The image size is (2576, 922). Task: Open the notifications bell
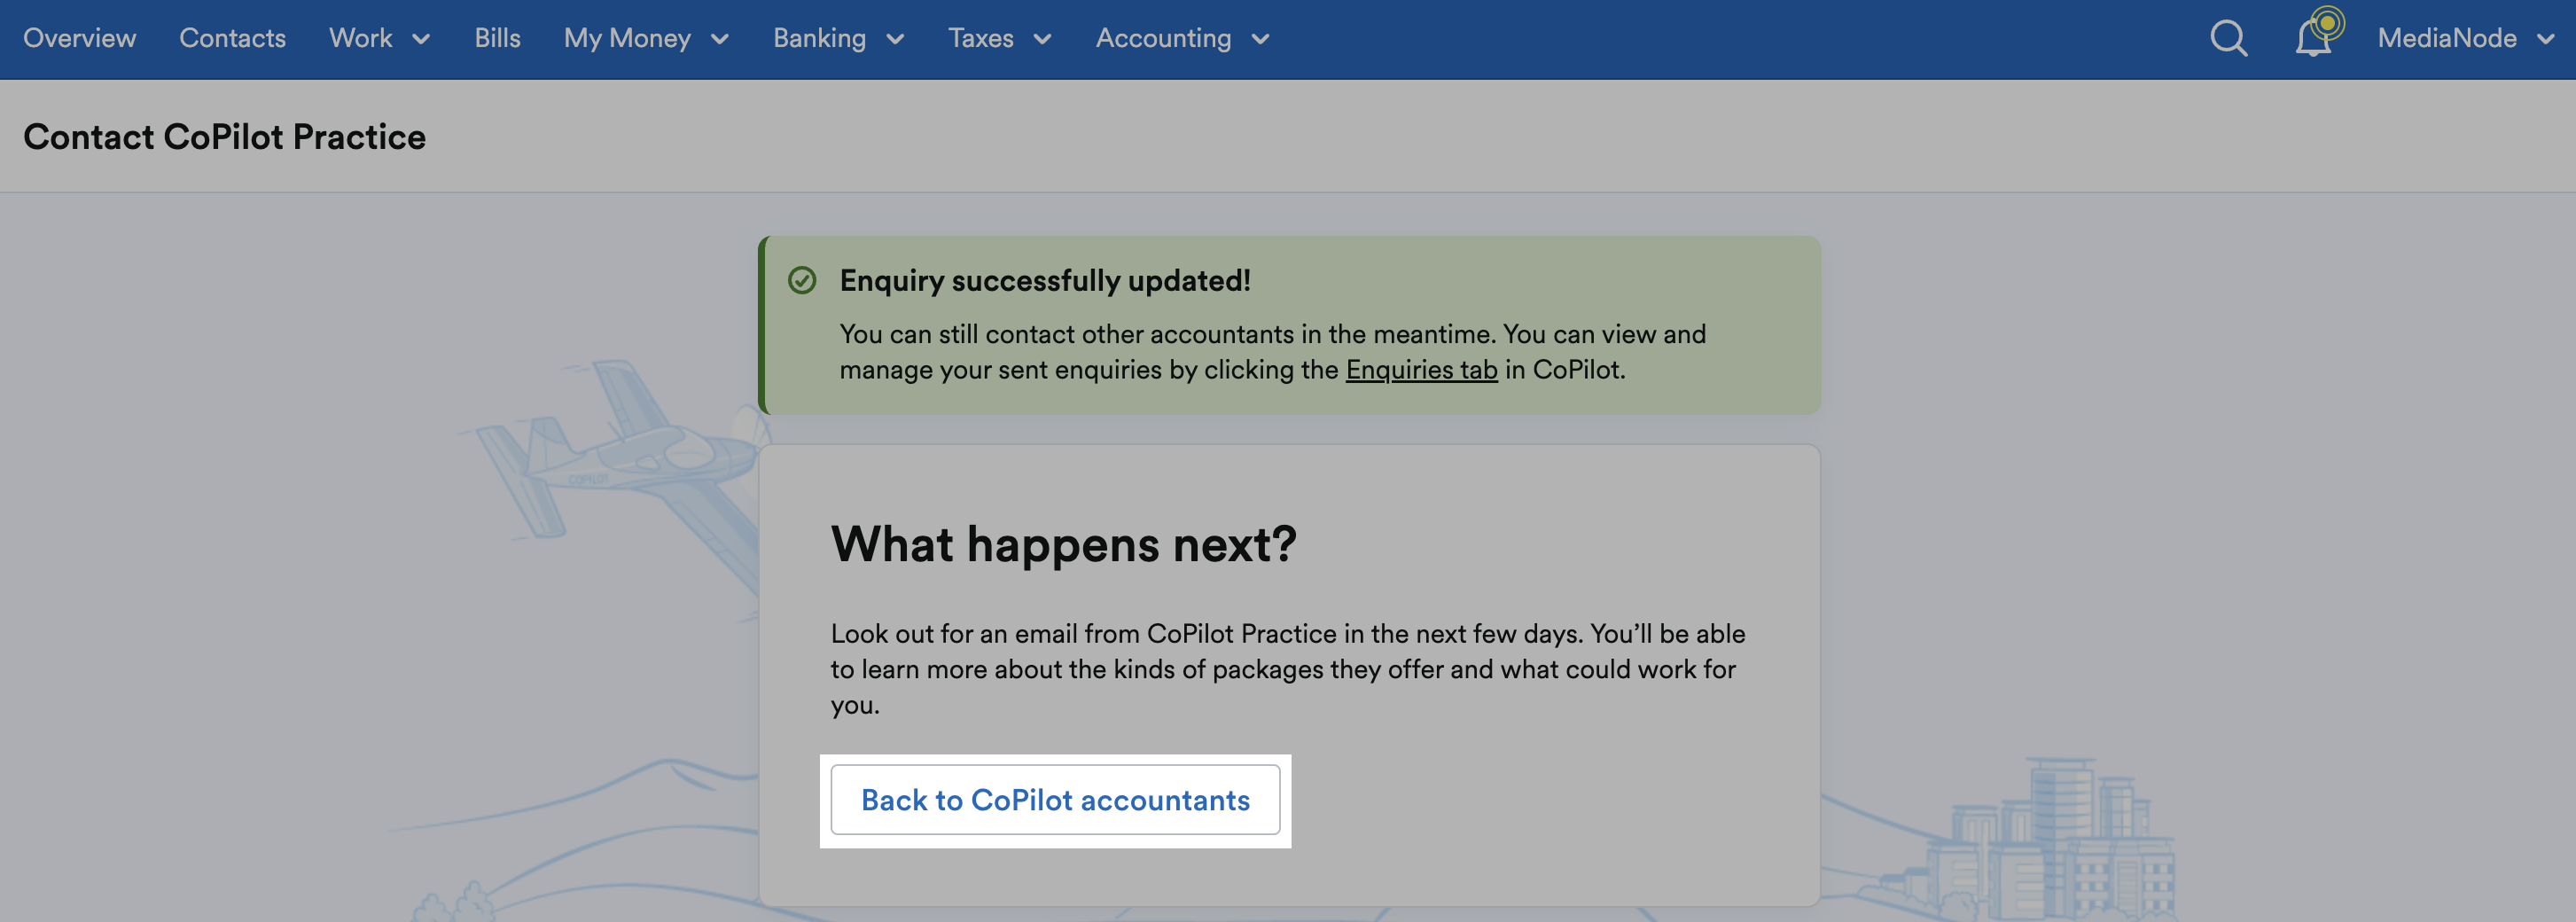(x=2314, y=38)
